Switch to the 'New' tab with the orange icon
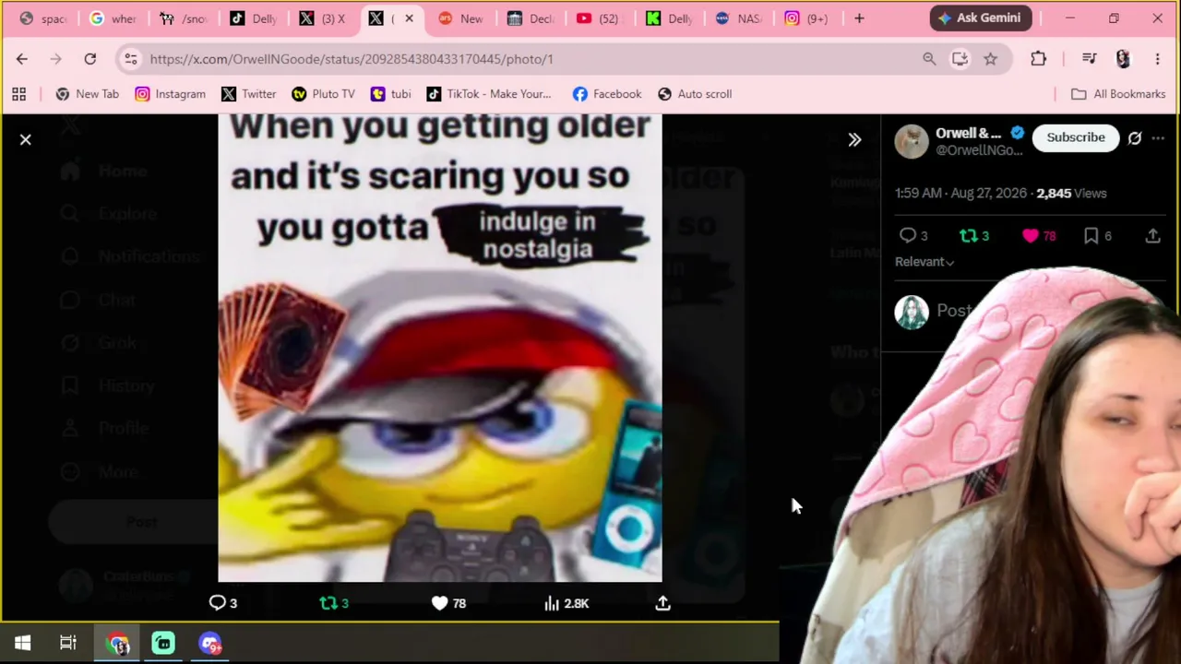Viewport: 1181px width, 664px height. tap(461, 18)
